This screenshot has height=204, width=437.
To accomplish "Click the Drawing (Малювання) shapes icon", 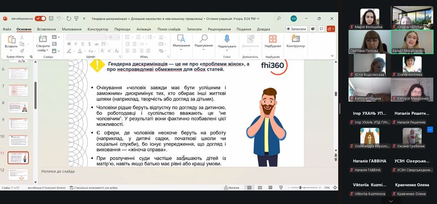I will [x=181, y=39].
